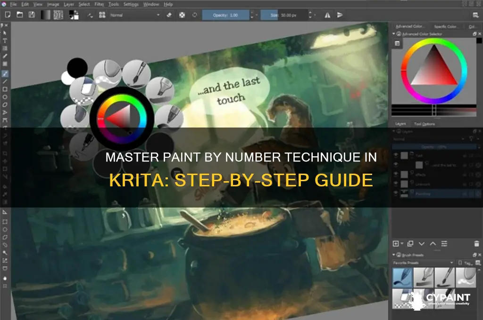
Task: Toggle horizontal mirror tool
Action: point(327,15)
